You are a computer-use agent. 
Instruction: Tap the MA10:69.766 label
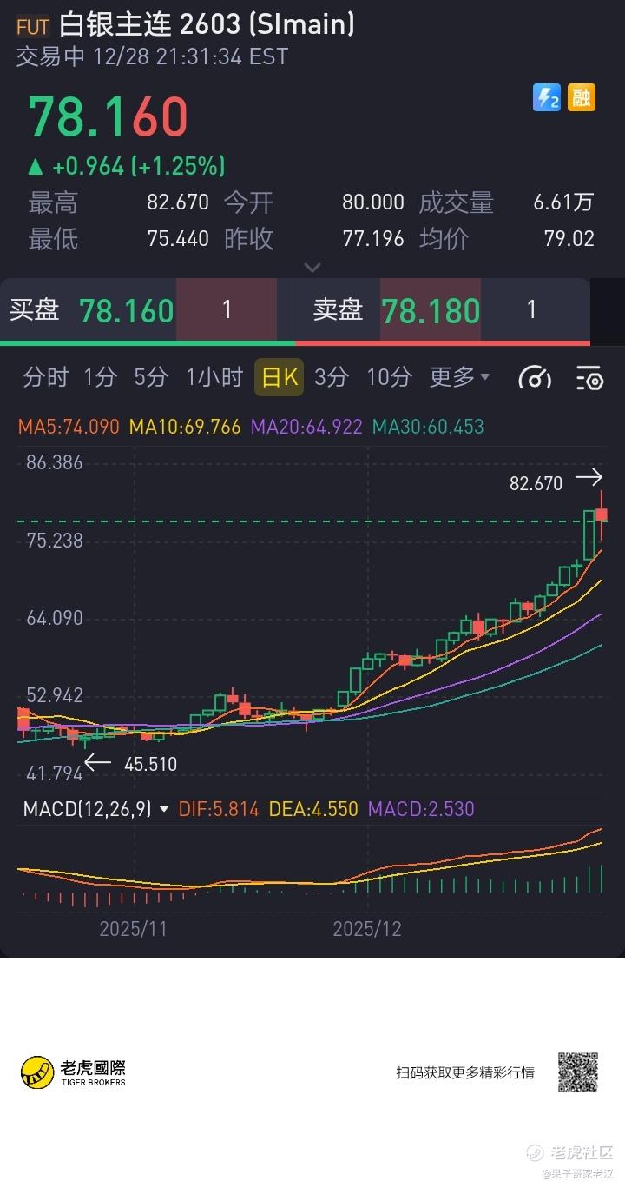185,427
